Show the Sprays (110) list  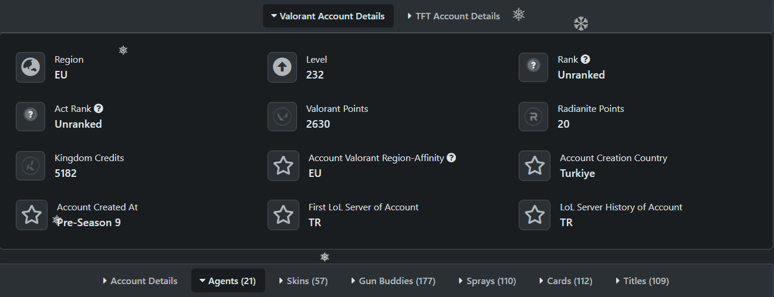click(x=487, y=281)
